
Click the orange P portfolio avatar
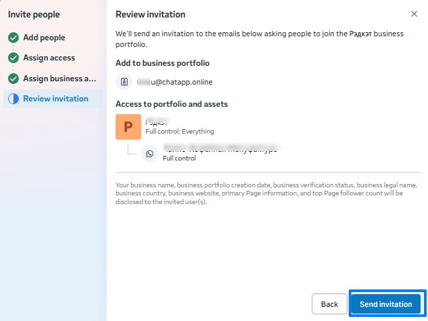point(128,127)
